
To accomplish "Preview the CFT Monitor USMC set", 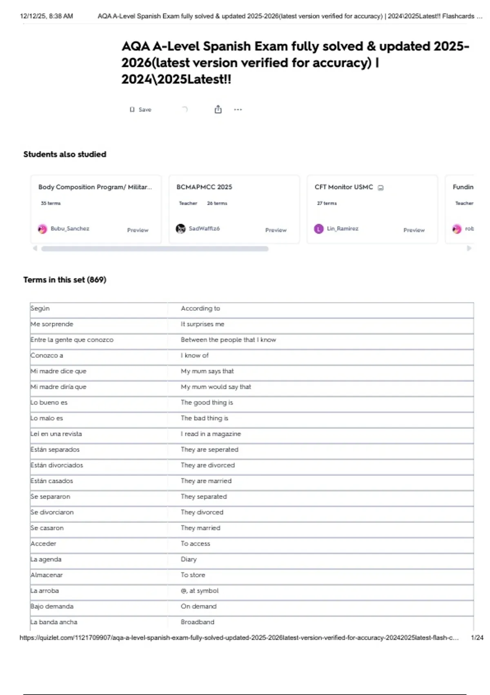I will pyautogui.click(x=414, y=230).
